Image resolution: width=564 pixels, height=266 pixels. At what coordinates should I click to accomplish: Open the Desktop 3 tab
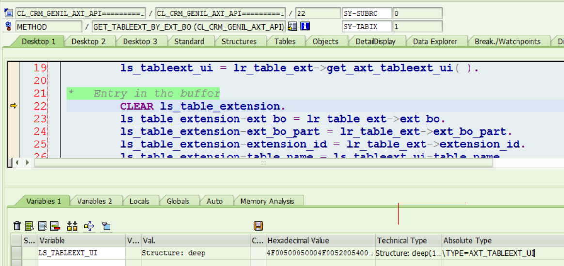pyautogui.click(x=140, y=41)
